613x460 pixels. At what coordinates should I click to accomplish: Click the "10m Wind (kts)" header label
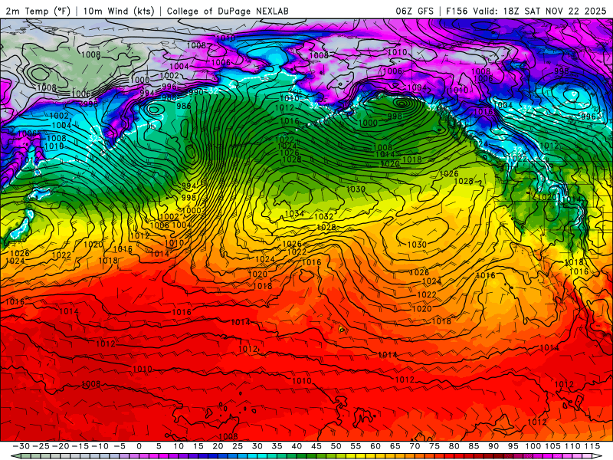coord(119,11)
